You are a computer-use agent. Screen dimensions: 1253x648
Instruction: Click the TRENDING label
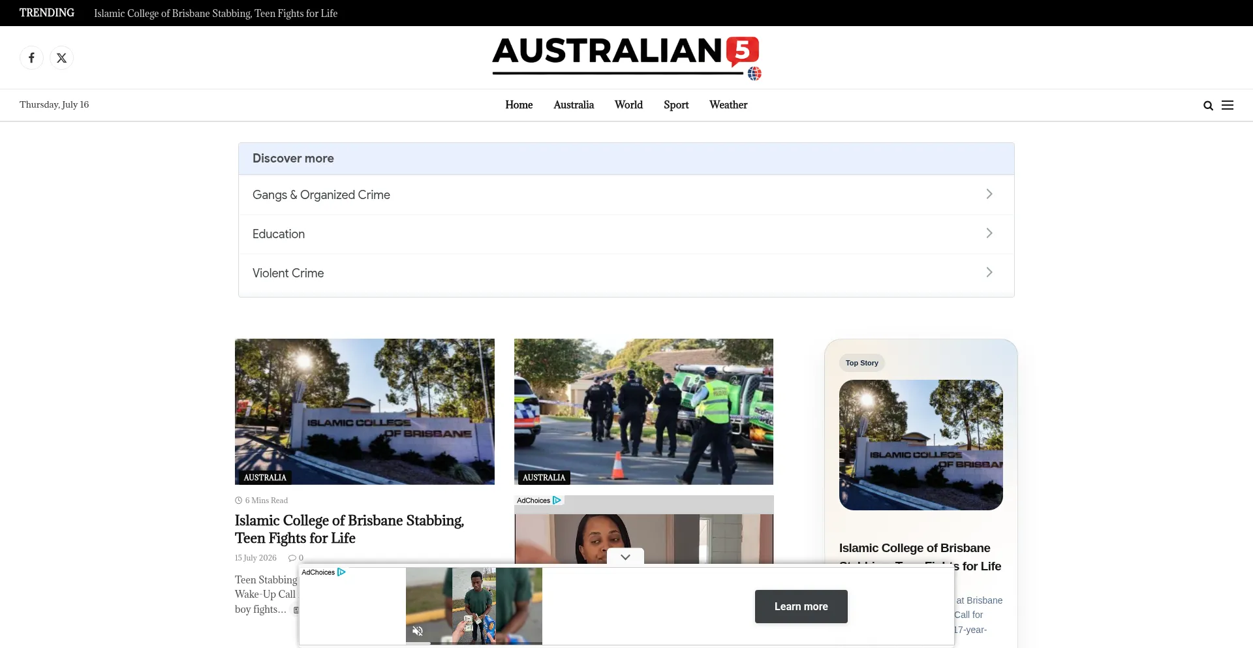[47, 13]
